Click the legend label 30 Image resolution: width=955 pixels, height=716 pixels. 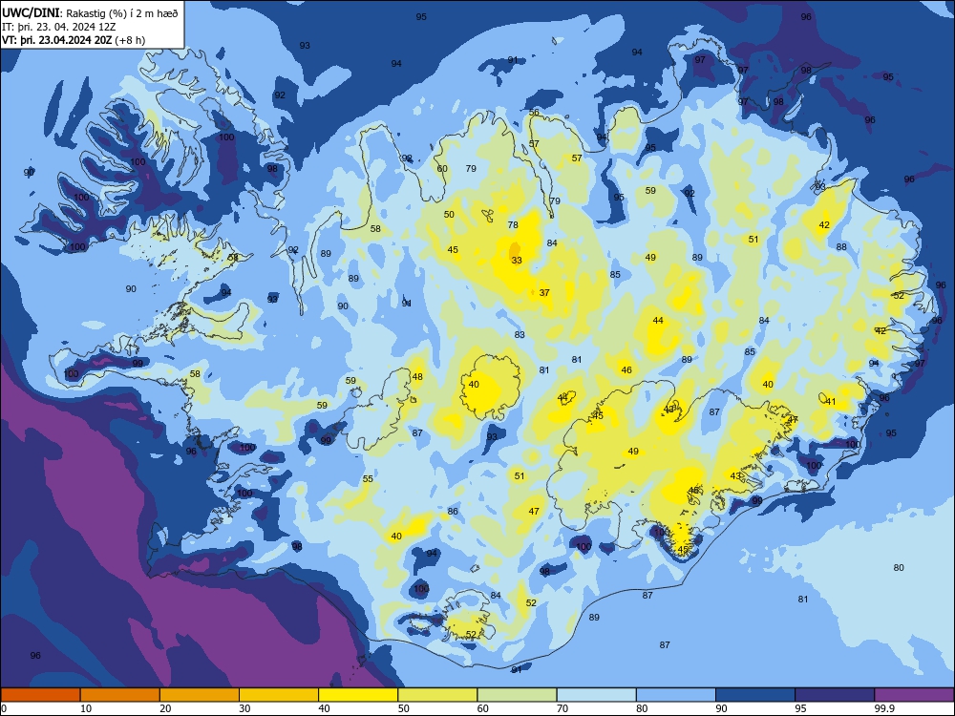(x=244, y=708)
